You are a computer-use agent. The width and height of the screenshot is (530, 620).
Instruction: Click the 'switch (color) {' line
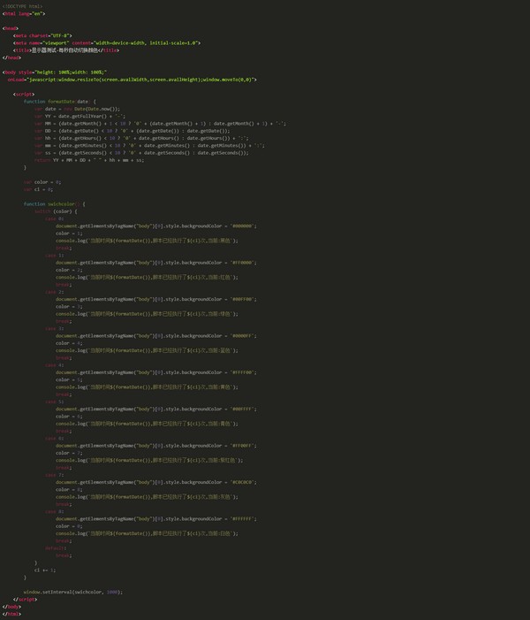[56, 211]
